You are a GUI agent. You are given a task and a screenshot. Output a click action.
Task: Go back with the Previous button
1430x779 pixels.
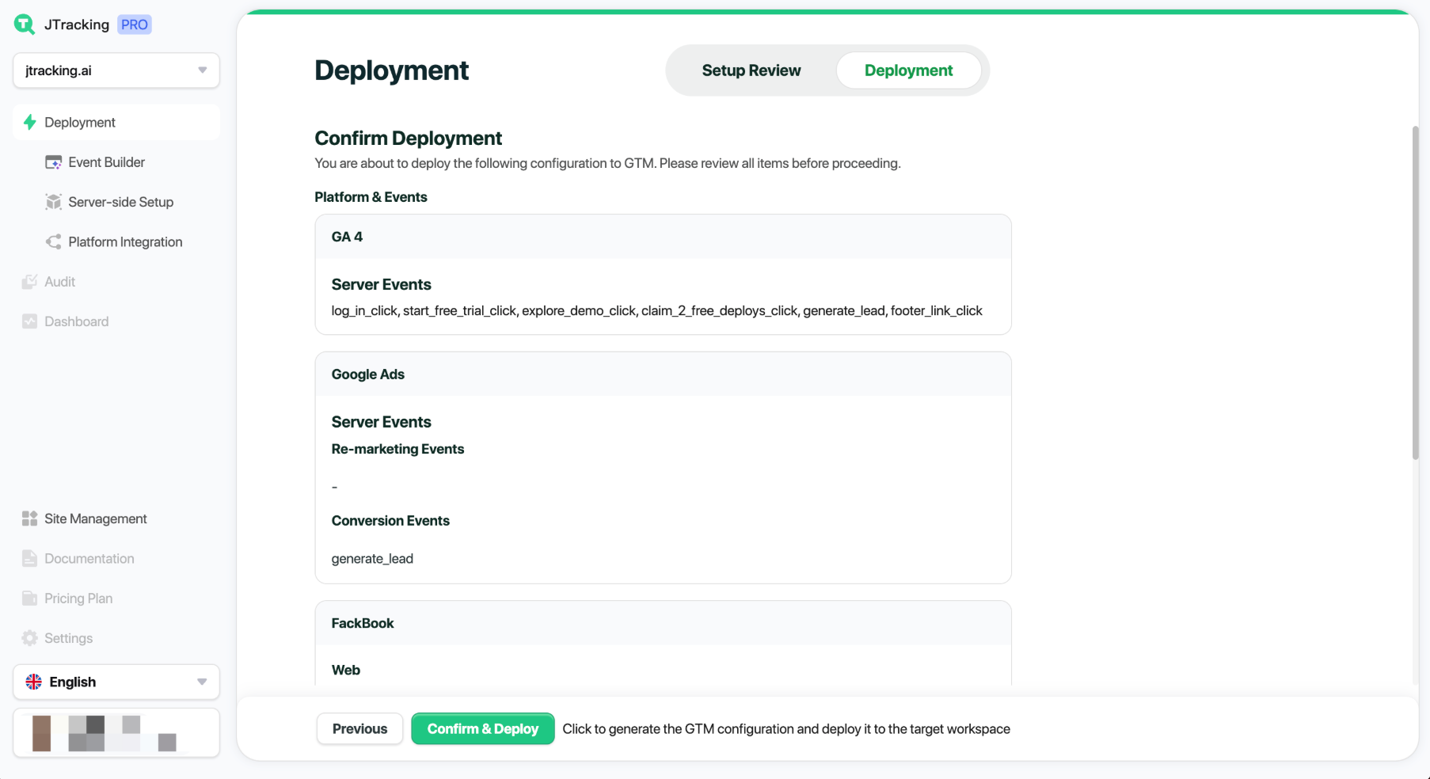tap(359, 728)
